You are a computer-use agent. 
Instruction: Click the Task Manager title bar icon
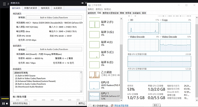point(89,5)
